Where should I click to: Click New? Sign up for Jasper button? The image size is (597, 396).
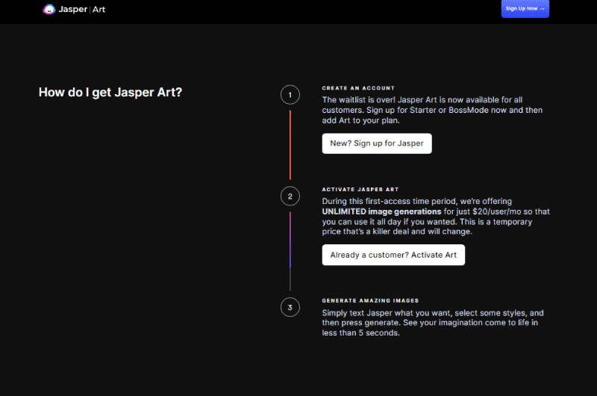[x=377, y=143]
